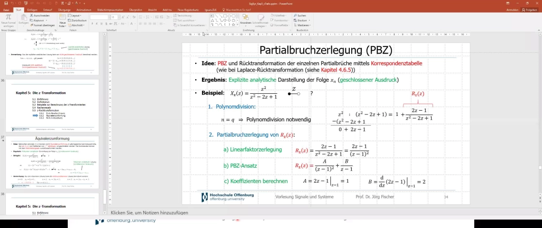Screen dimensions: 542x228
Task: Select slide 37 thumbnail Äquivalenzumformung
Action: pyautogui.click(x=52, y=162)
